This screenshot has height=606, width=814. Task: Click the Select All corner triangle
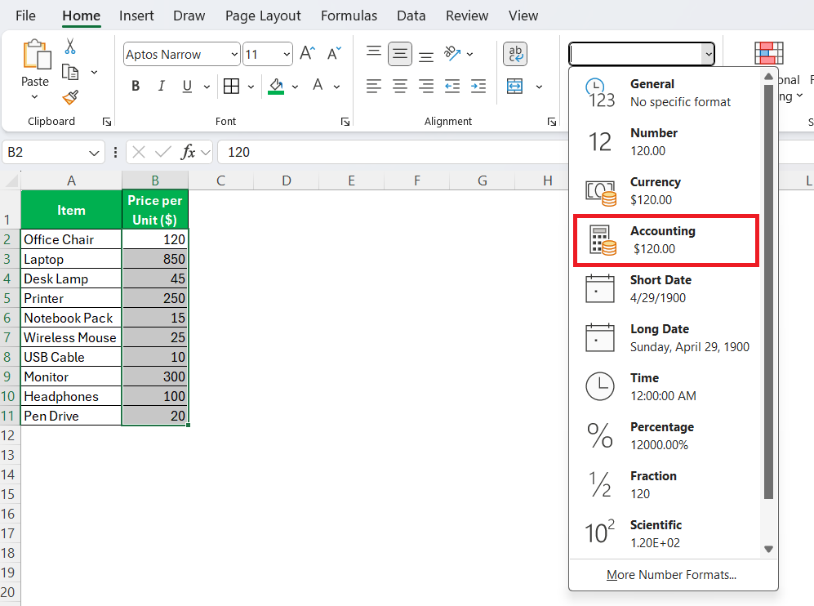tap(11, 180)
